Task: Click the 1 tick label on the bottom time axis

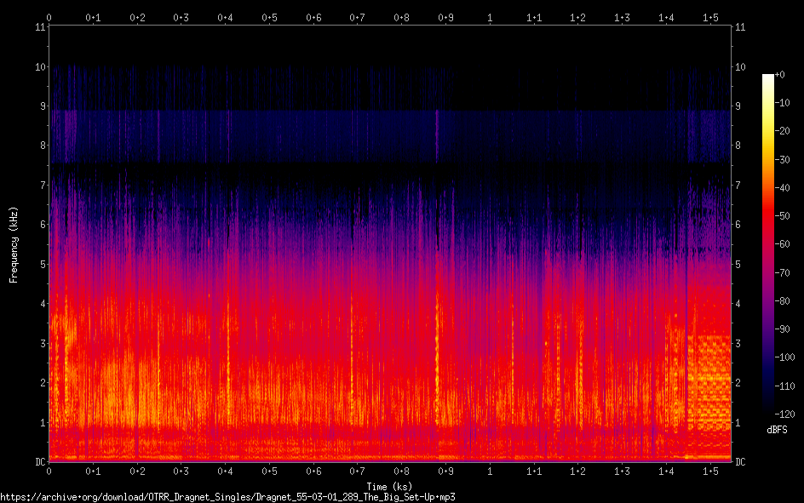Action: tap(490, 471)
